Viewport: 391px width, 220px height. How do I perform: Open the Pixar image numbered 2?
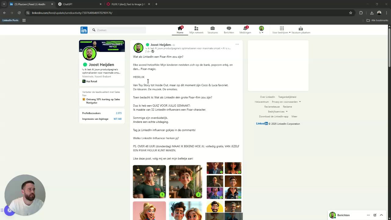click(185, 182)
